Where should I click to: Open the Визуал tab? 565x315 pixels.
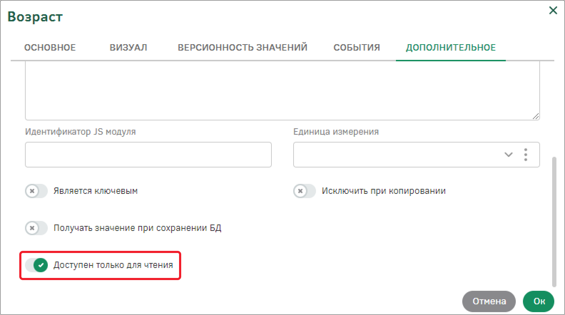click(128, 47)
